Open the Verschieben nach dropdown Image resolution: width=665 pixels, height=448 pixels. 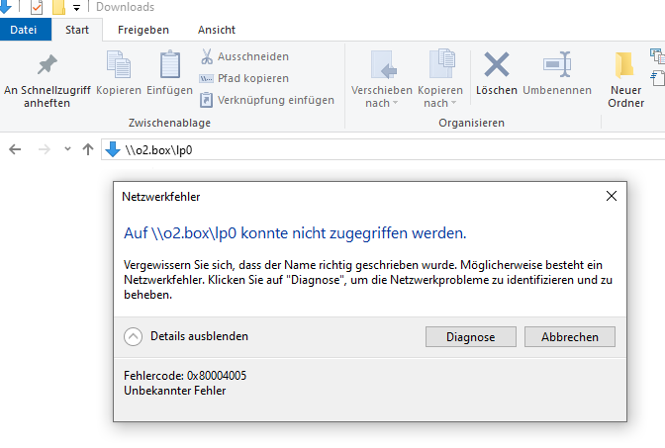point(381,80)
